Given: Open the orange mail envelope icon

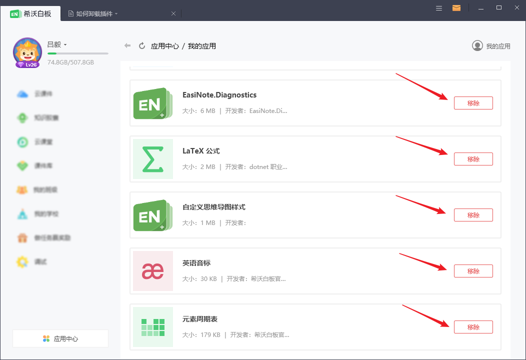Looking at the screenshot, I should (456, 8).
